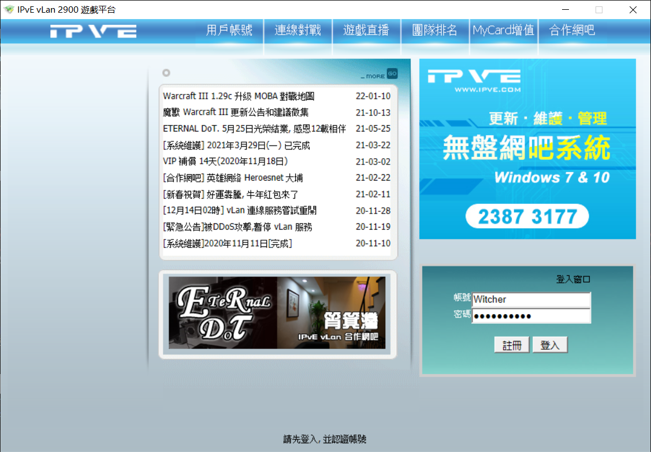
Task: Click status message 請先登入, 並認證帳號
Action: point(325,439)
